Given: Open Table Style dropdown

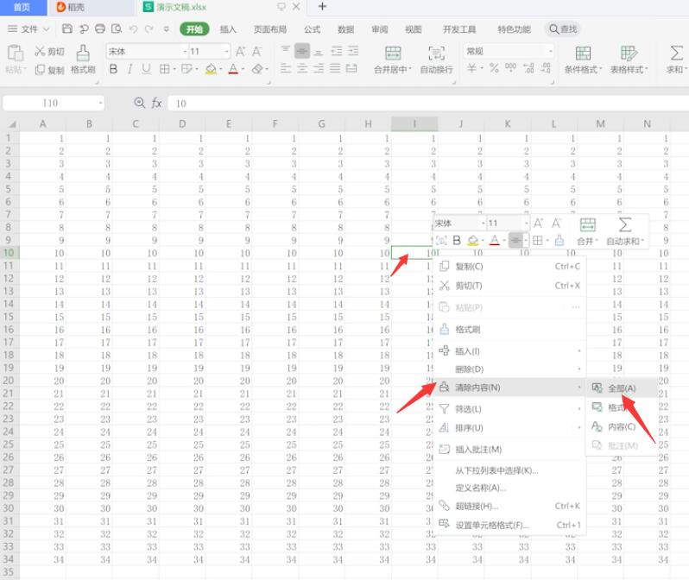Looking at the screenshot, I should point(629,60).
